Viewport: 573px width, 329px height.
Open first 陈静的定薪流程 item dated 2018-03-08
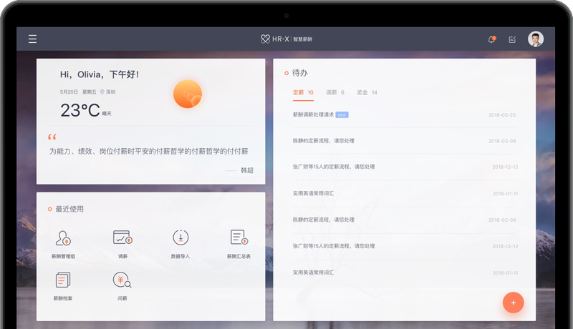tap(404, 141)
